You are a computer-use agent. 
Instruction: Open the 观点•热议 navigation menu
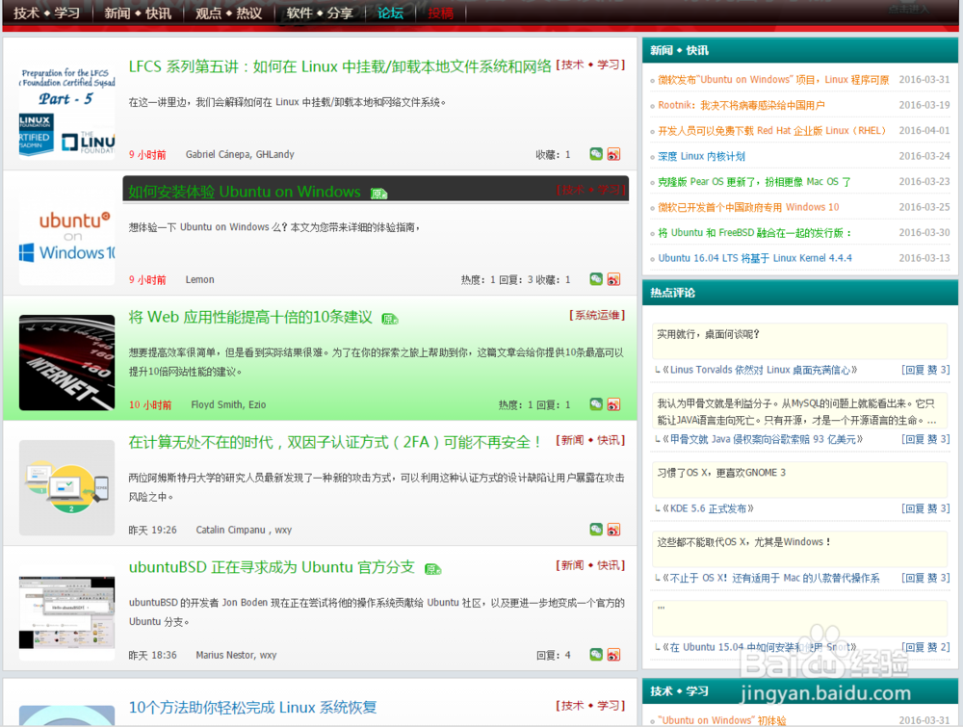[x=228, y=13]
